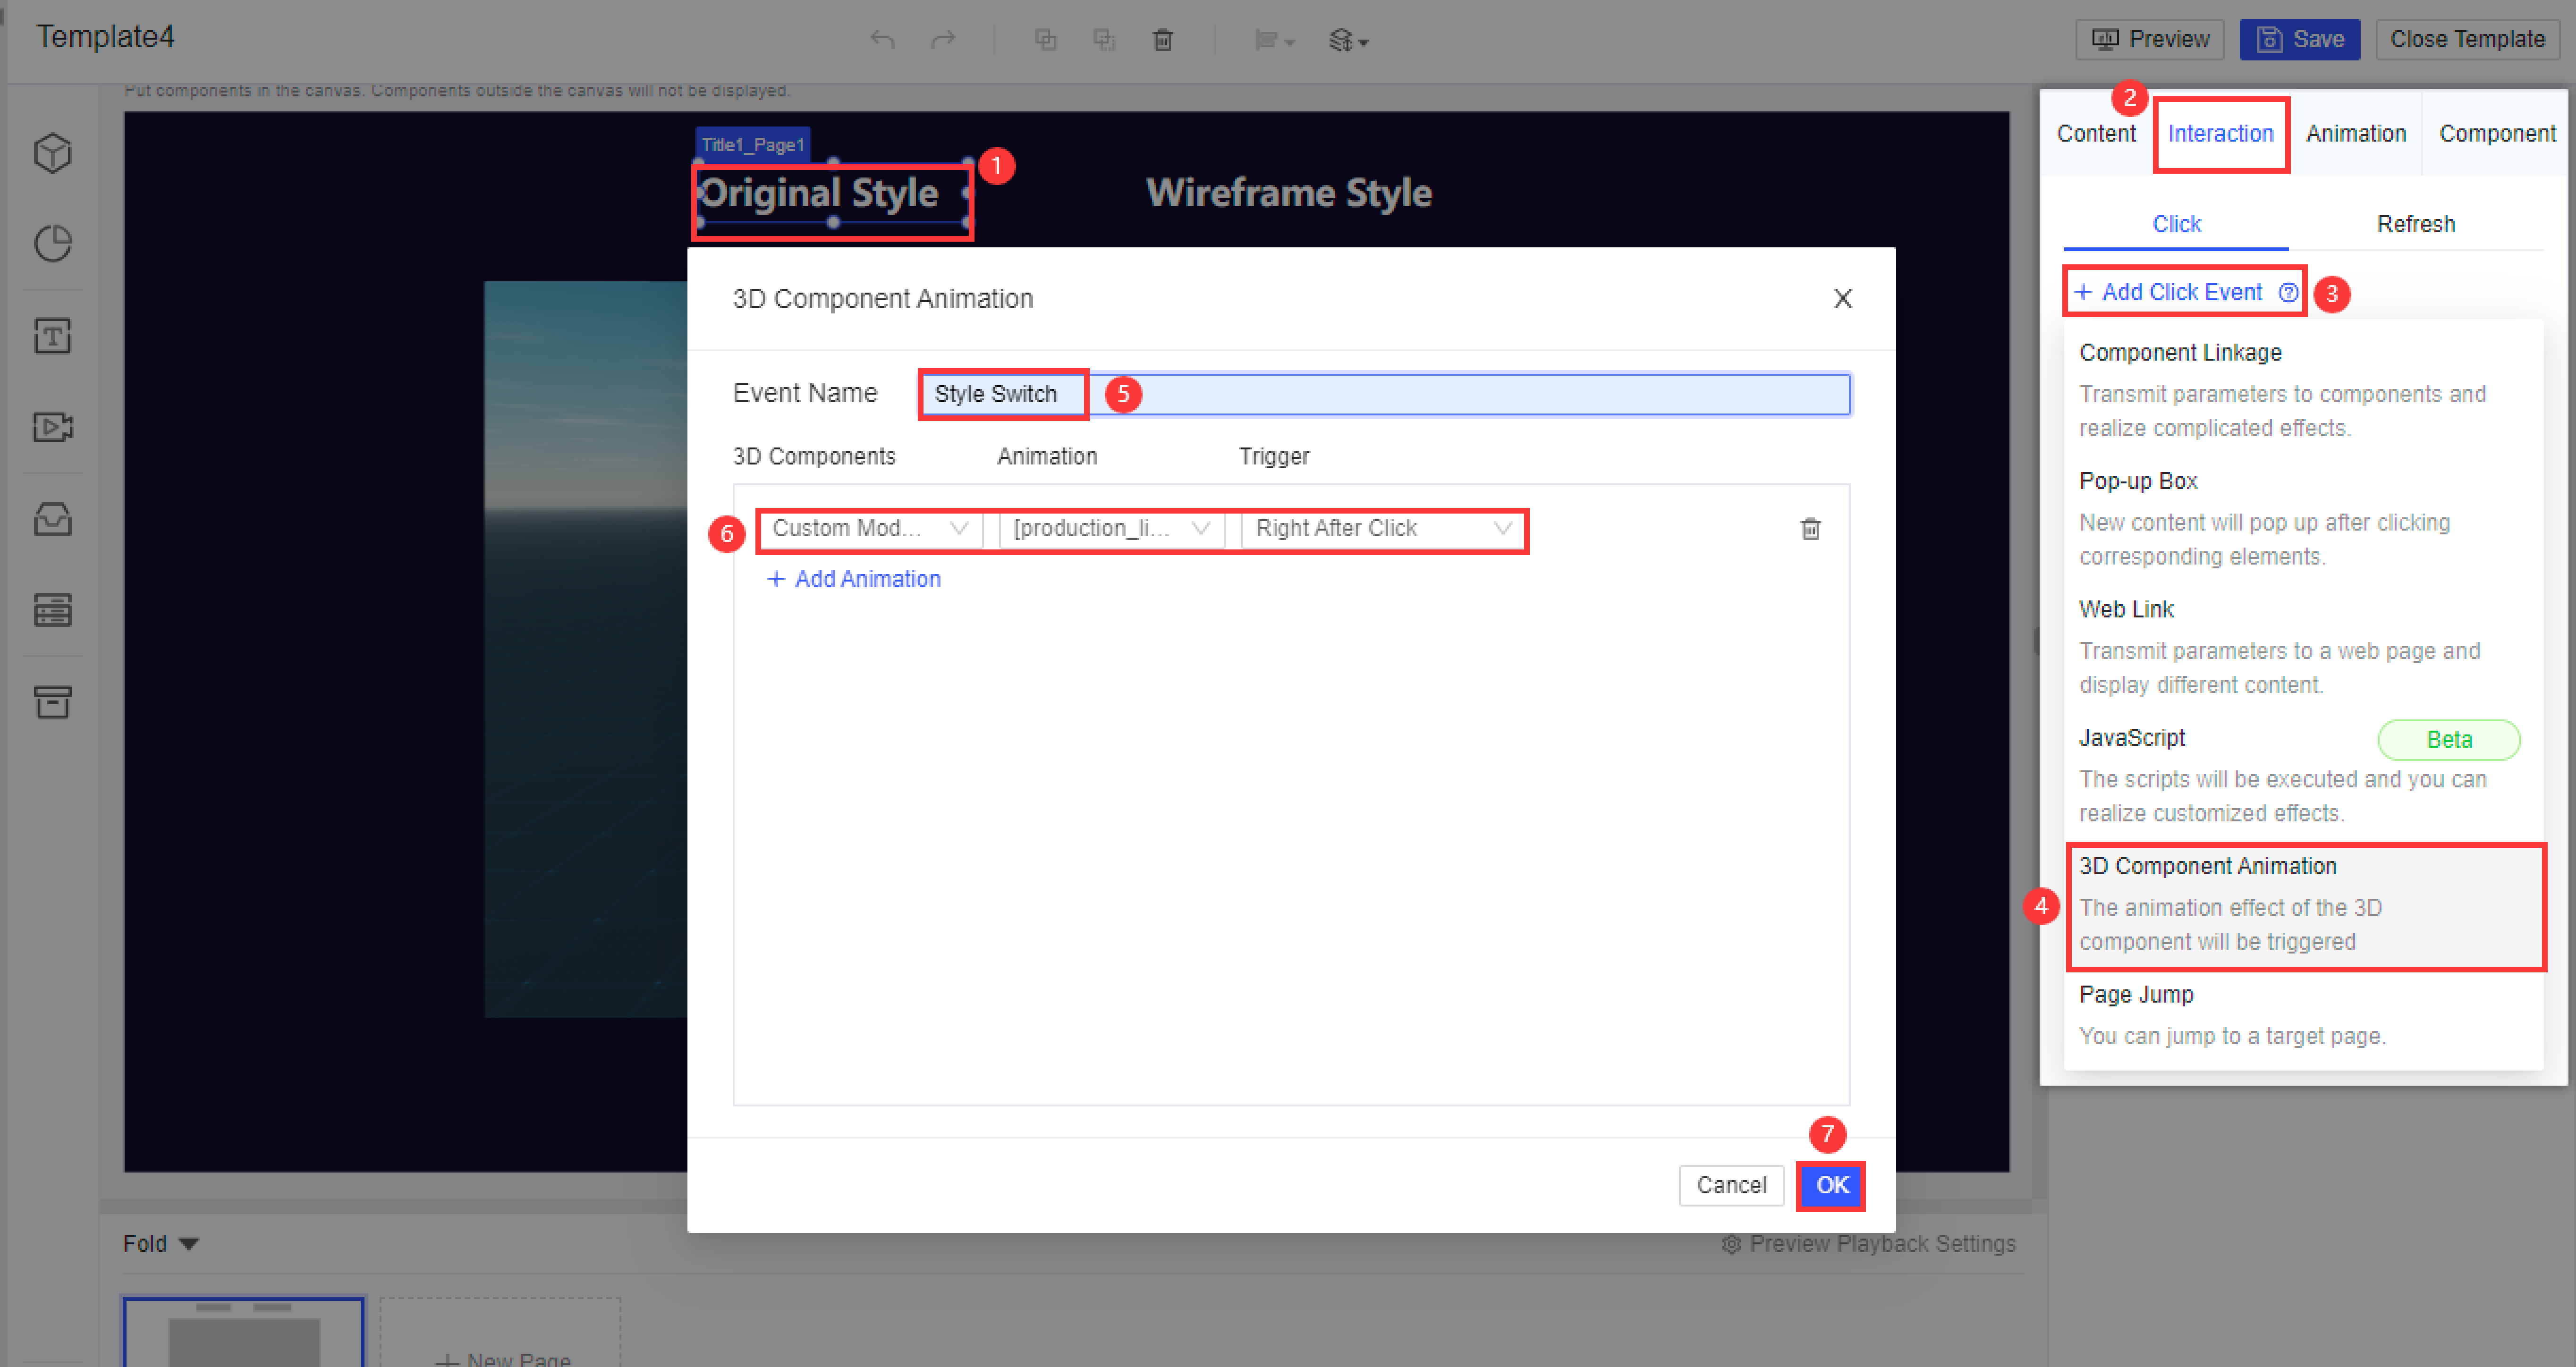
Task: Click the Event Name input field
Action: [x=1384, y=394]
